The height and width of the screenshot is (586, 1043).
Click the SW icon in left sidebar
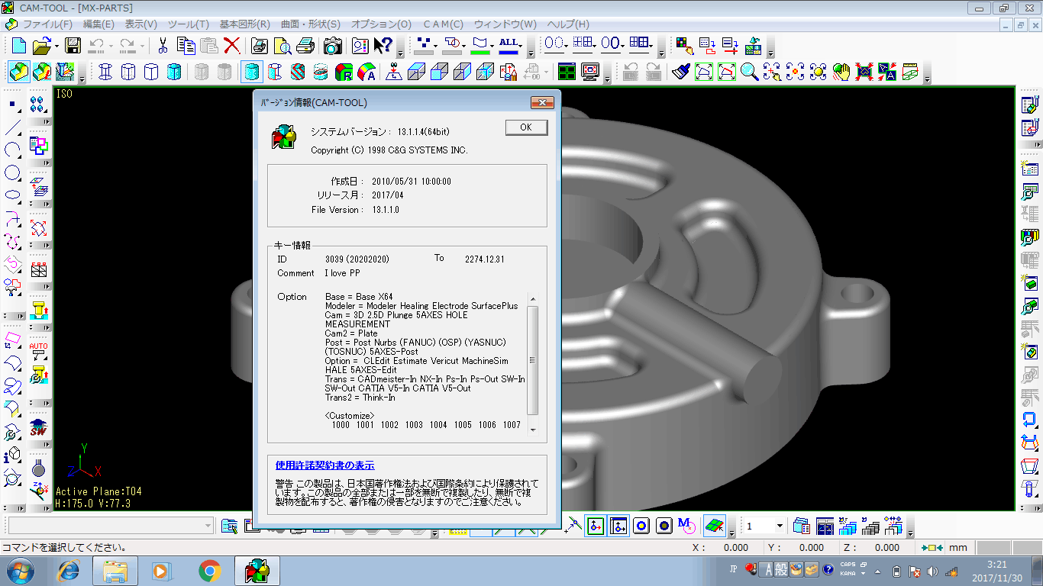[38, 428]
